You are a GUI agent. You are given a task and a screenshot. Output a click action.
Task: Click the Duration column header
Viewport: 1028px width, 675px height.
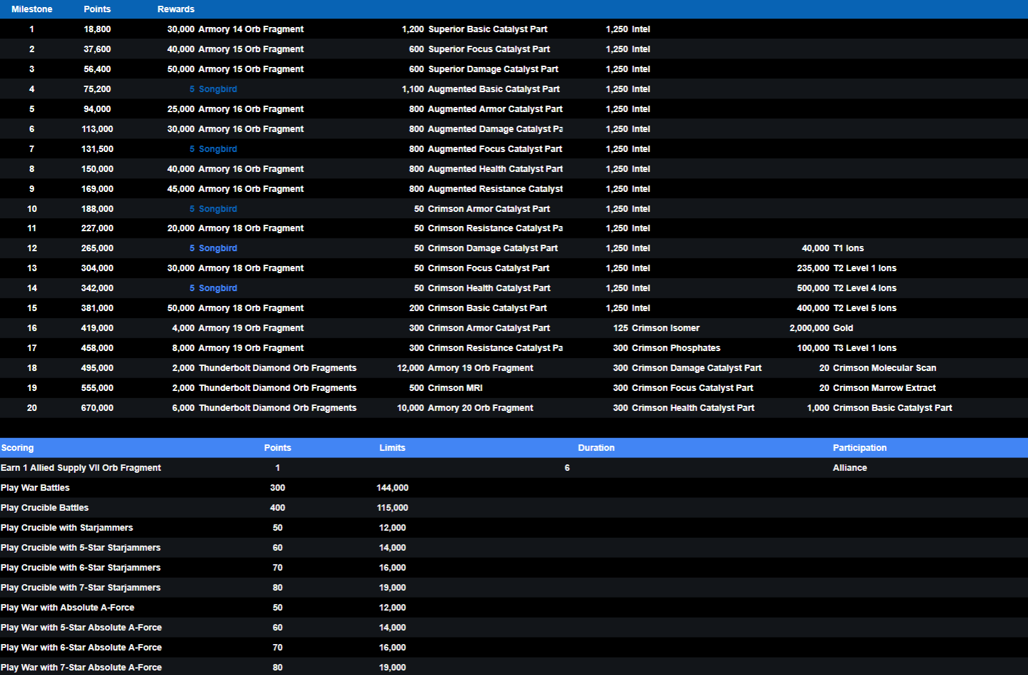596,448
